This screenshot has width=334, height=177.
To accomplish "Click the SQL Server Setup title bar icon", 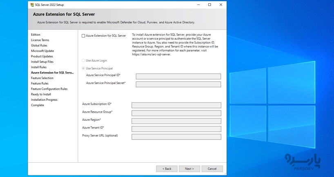I will (x=31, y=5).
